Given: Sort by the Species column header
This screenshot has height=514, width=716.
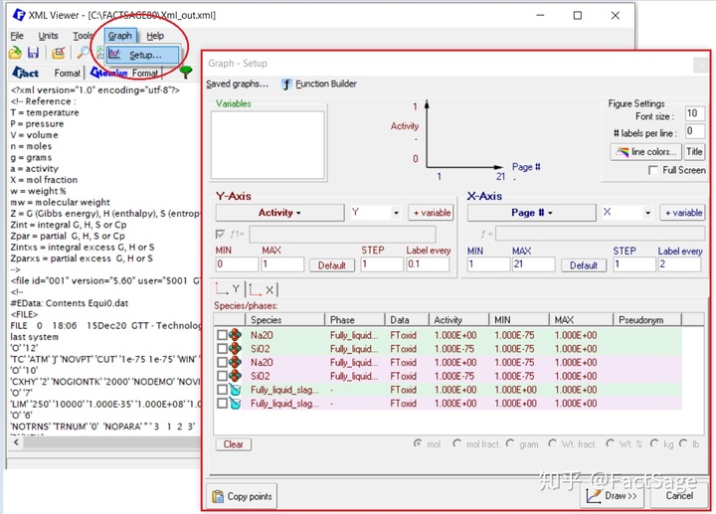Looking at the screenshot, I should (285, 319).
